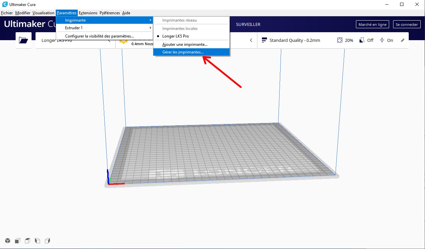Open the Fichier menu

[x=7, y=13]
